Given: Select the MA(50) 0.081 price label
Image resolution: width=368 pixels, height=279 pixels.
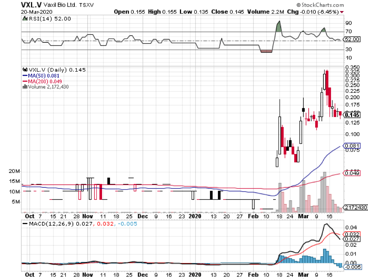Looking at the screenshot, I should 351,146.
